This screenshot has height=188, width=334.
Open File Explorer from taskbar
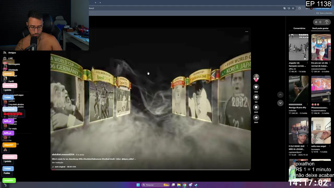click(179, 185)
